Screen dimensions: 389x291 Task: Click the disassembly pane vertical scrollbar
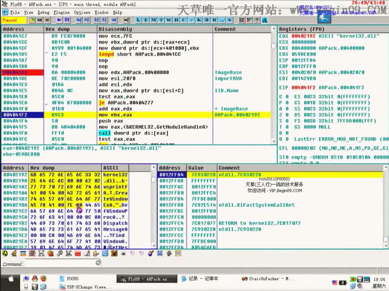pos(274,87)
